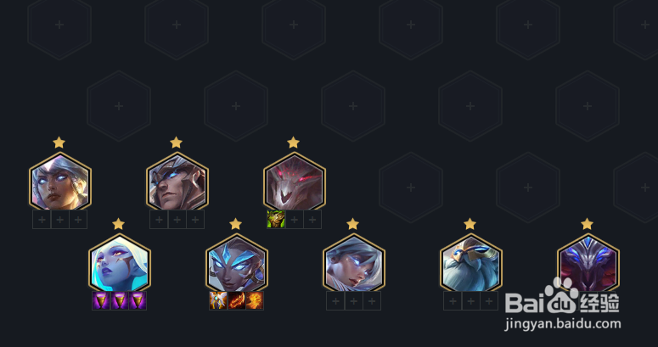Click the middle purple chalice item

click(x=120, y=301)
